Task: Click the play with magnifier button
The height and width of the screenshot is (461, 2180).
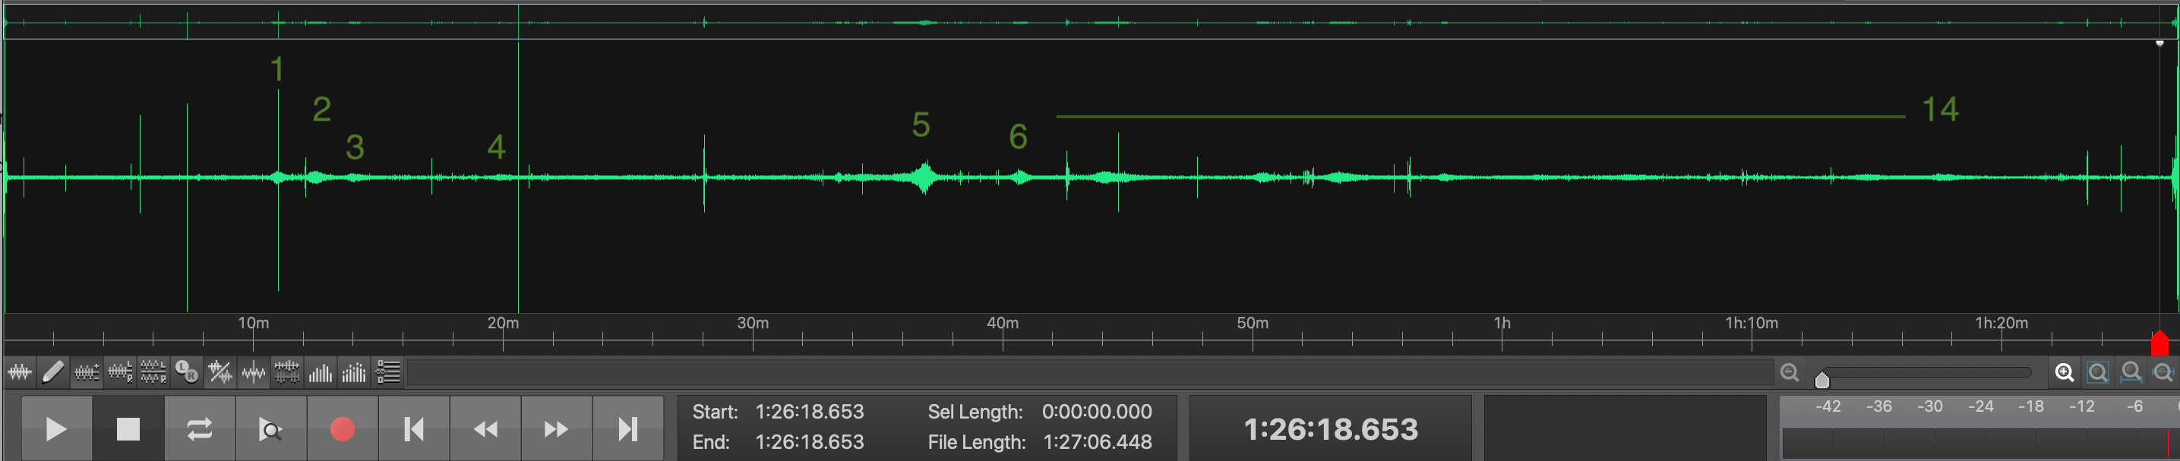Action: (x=271, y=429)
